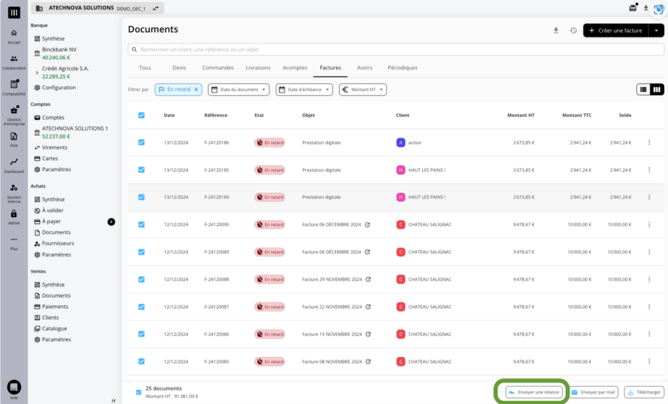Viewport: 668px width, 404px height.
Task: Open the Dashboard chart icon
Action: click(14, 162)
